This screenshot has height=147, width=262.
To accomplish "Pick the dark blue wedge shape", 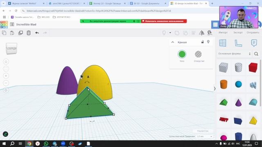I will (238, 121).
